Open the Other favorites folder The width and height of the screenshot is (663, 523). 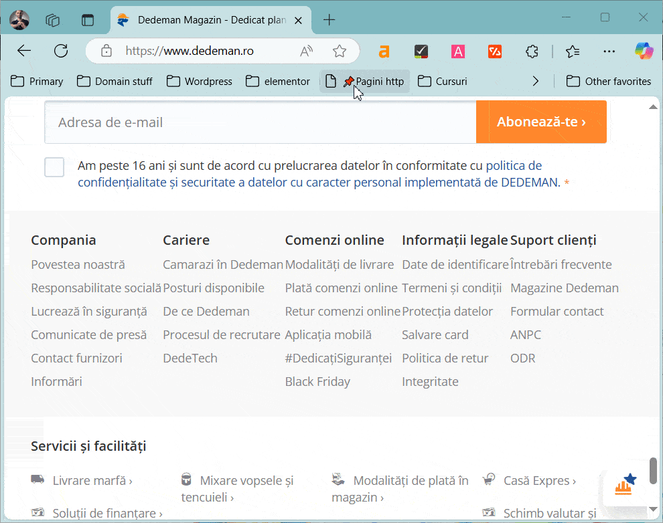click(x=608, y=81)
